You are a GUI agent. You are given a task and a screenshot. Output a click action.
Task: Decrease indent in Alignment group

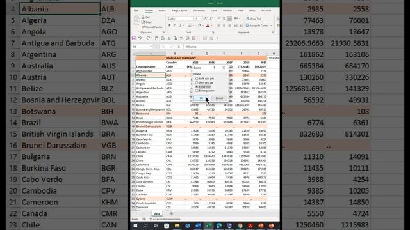coord(236,26)
